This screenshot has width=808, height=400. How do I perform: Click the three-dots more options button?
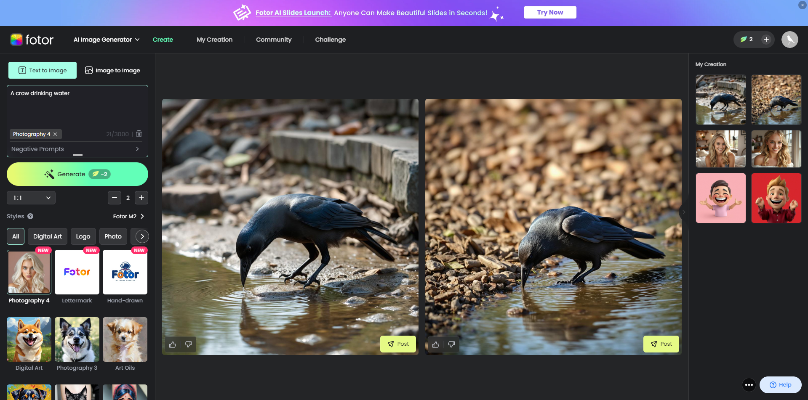coord(749,385)
